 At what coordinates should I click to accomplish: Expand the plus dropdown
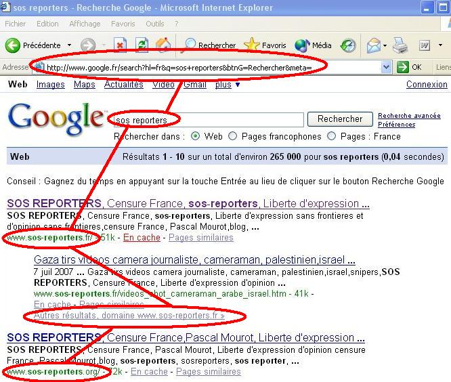pos(228,84)
